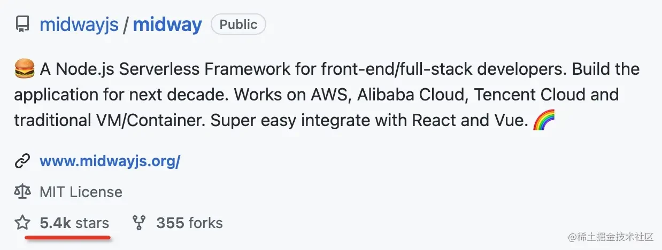Click the git fork icon
This screenshot has width=662, height=250.
click(x=139, y=223)
